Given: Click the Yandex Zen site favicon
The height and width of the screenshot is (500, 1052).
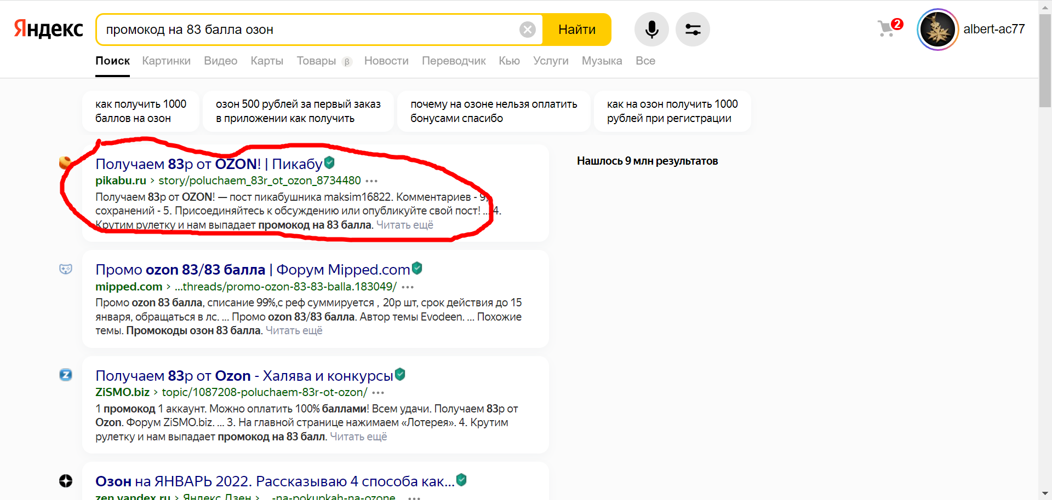Looking at the screenshot, I should [x=66, y=481].
